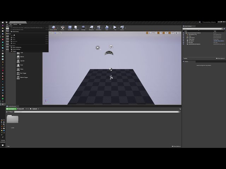Toggle visibility of Floor in the outliner
The image size is (226, 169).
point(184,36)
